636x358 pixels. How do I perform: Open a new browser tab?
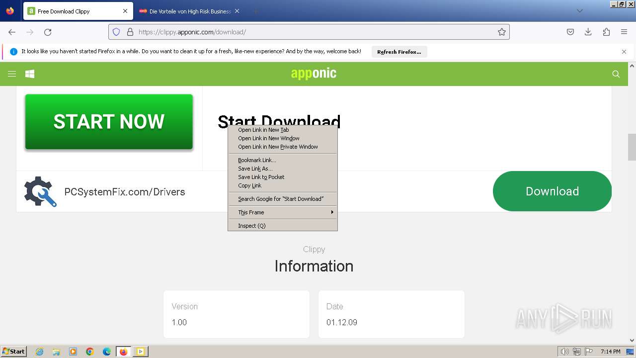click(255, 11)
